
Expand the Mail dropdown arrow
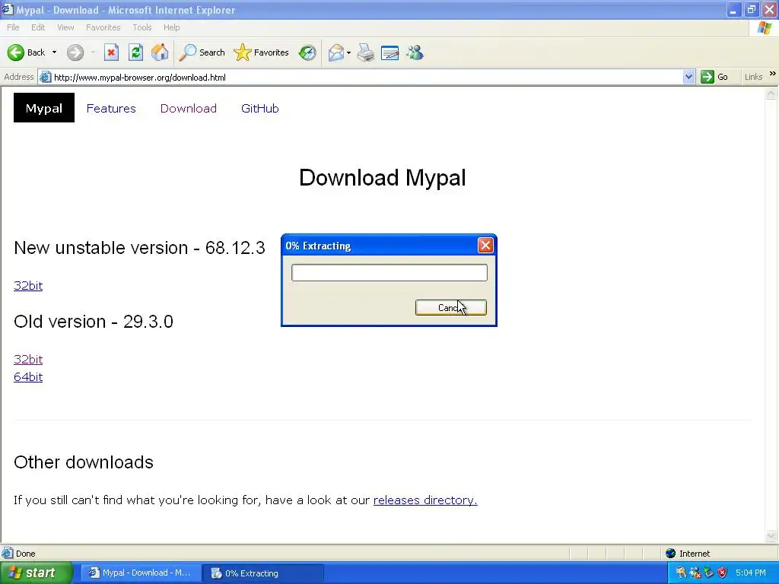(x=348, y=52)
